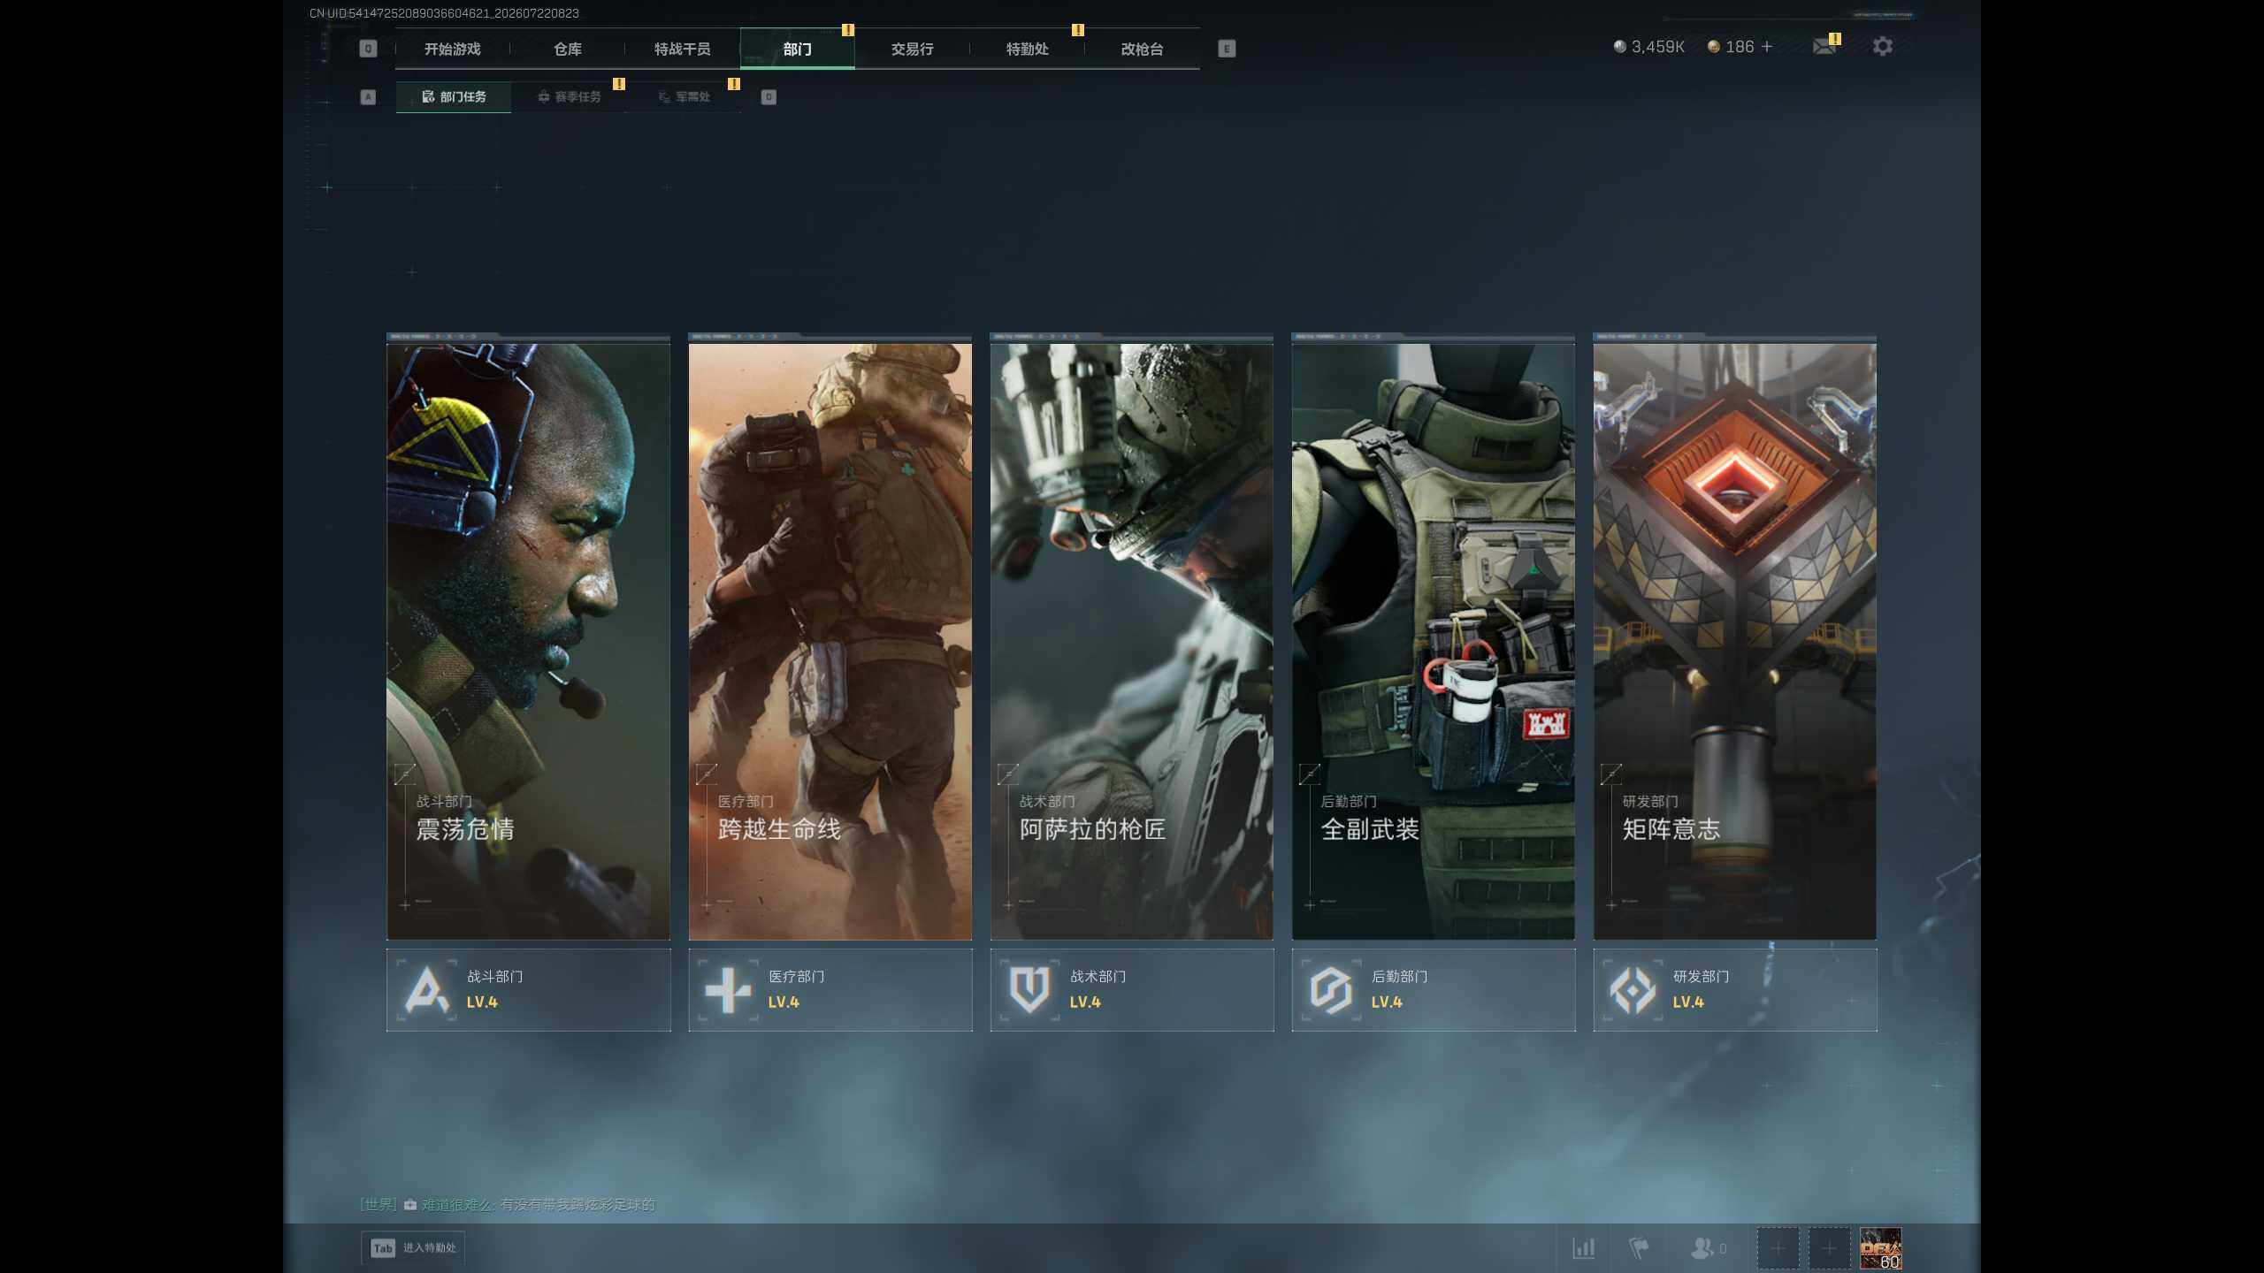Open the 全副武装 logistics department card

point(1433,636)
